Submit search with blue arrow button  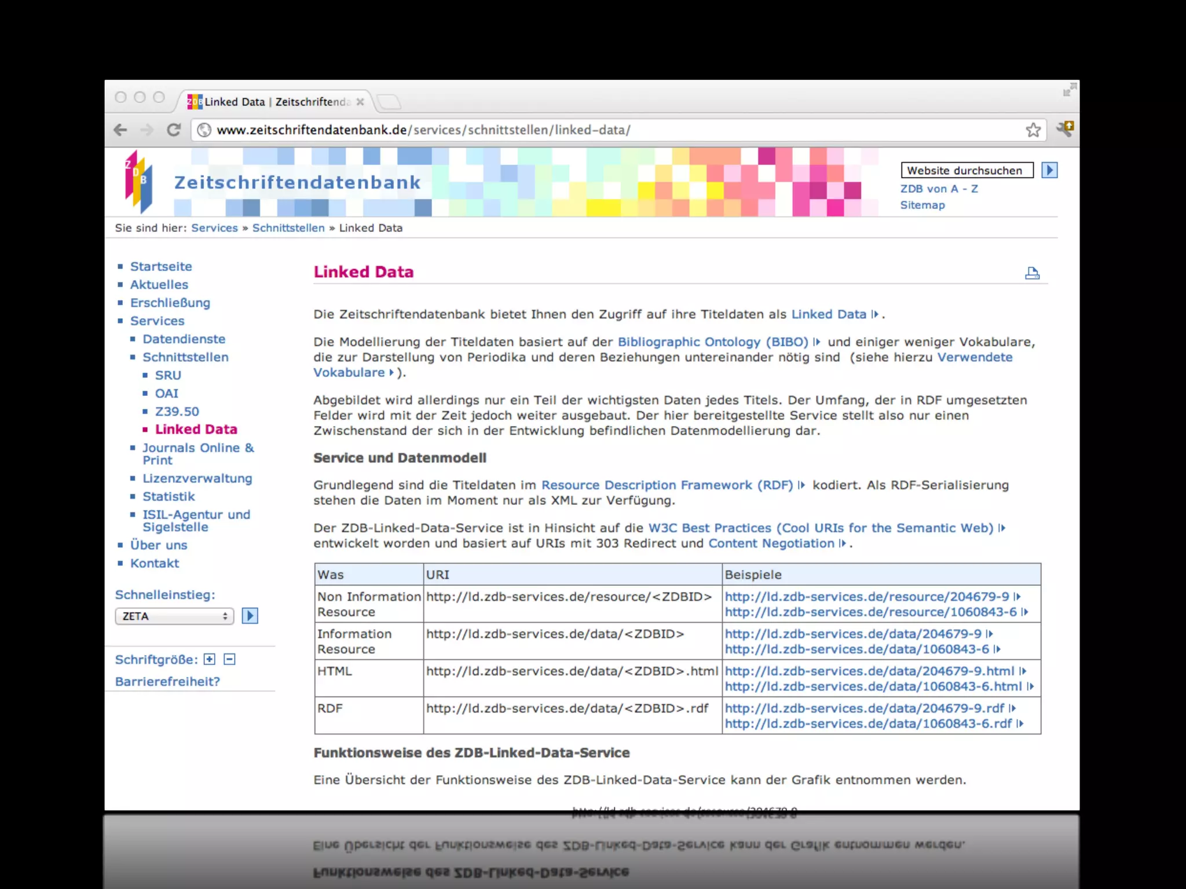(x=1049, y=170)
